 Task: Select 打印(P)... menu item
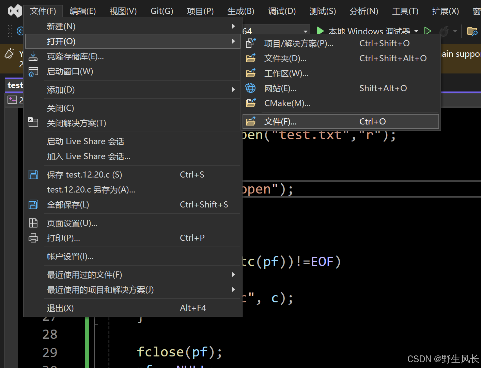[133, 238]
